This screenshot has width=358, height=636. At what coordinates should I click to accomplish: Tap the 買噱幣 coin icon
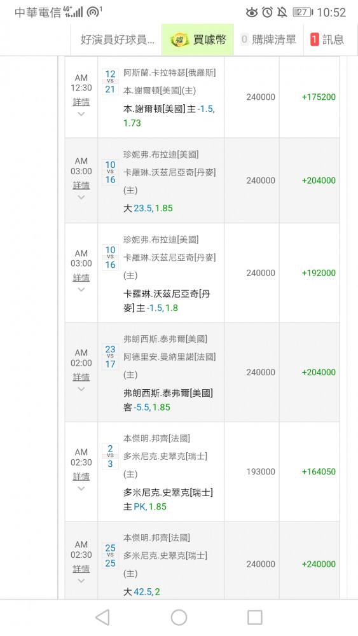tap(179, 39)
